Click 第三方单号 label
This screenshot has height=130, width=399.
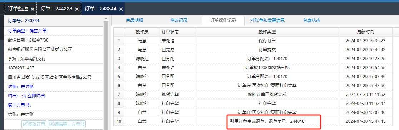(x=20, y=105)
